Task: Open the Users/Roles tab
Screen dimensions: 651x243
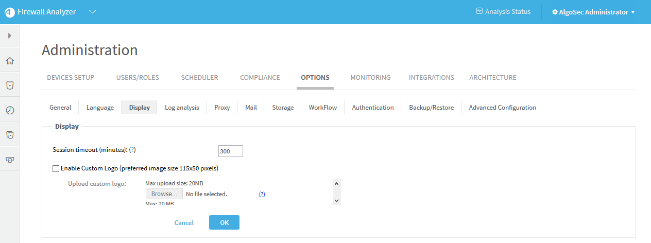Action: pos(138,78)
